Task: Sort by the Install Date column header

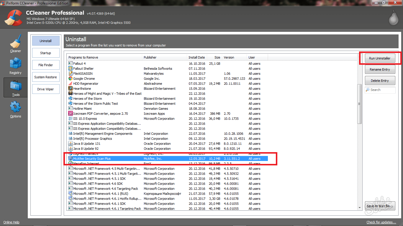Action: [197, 57]
